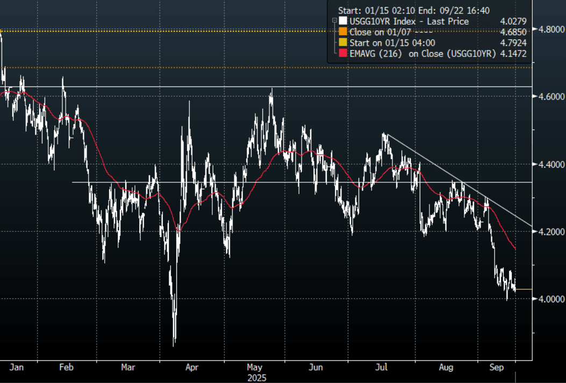Click the red EMAVG (216) swatch
566x383 pixels.
(x=343, y=54)
